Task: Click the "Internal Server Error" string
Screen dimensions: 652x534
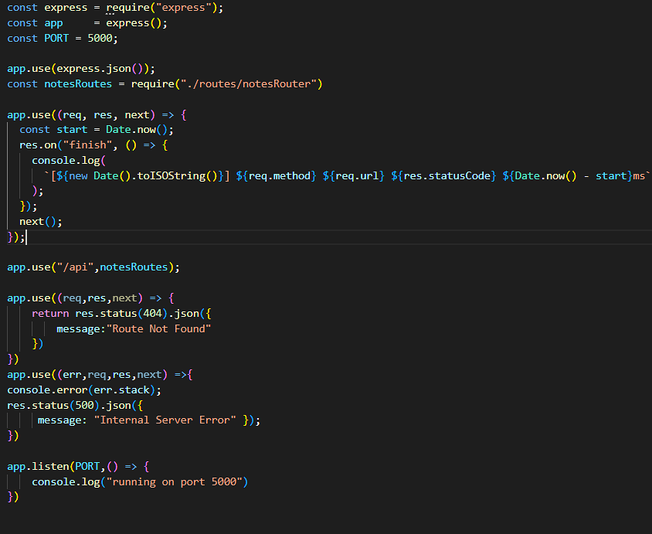Action: point(165,420)
